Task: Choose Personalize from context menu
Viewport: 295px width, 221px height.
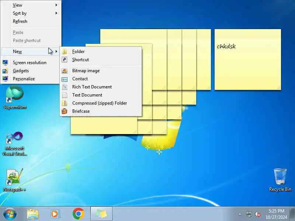Action: (x=31, y=79)
